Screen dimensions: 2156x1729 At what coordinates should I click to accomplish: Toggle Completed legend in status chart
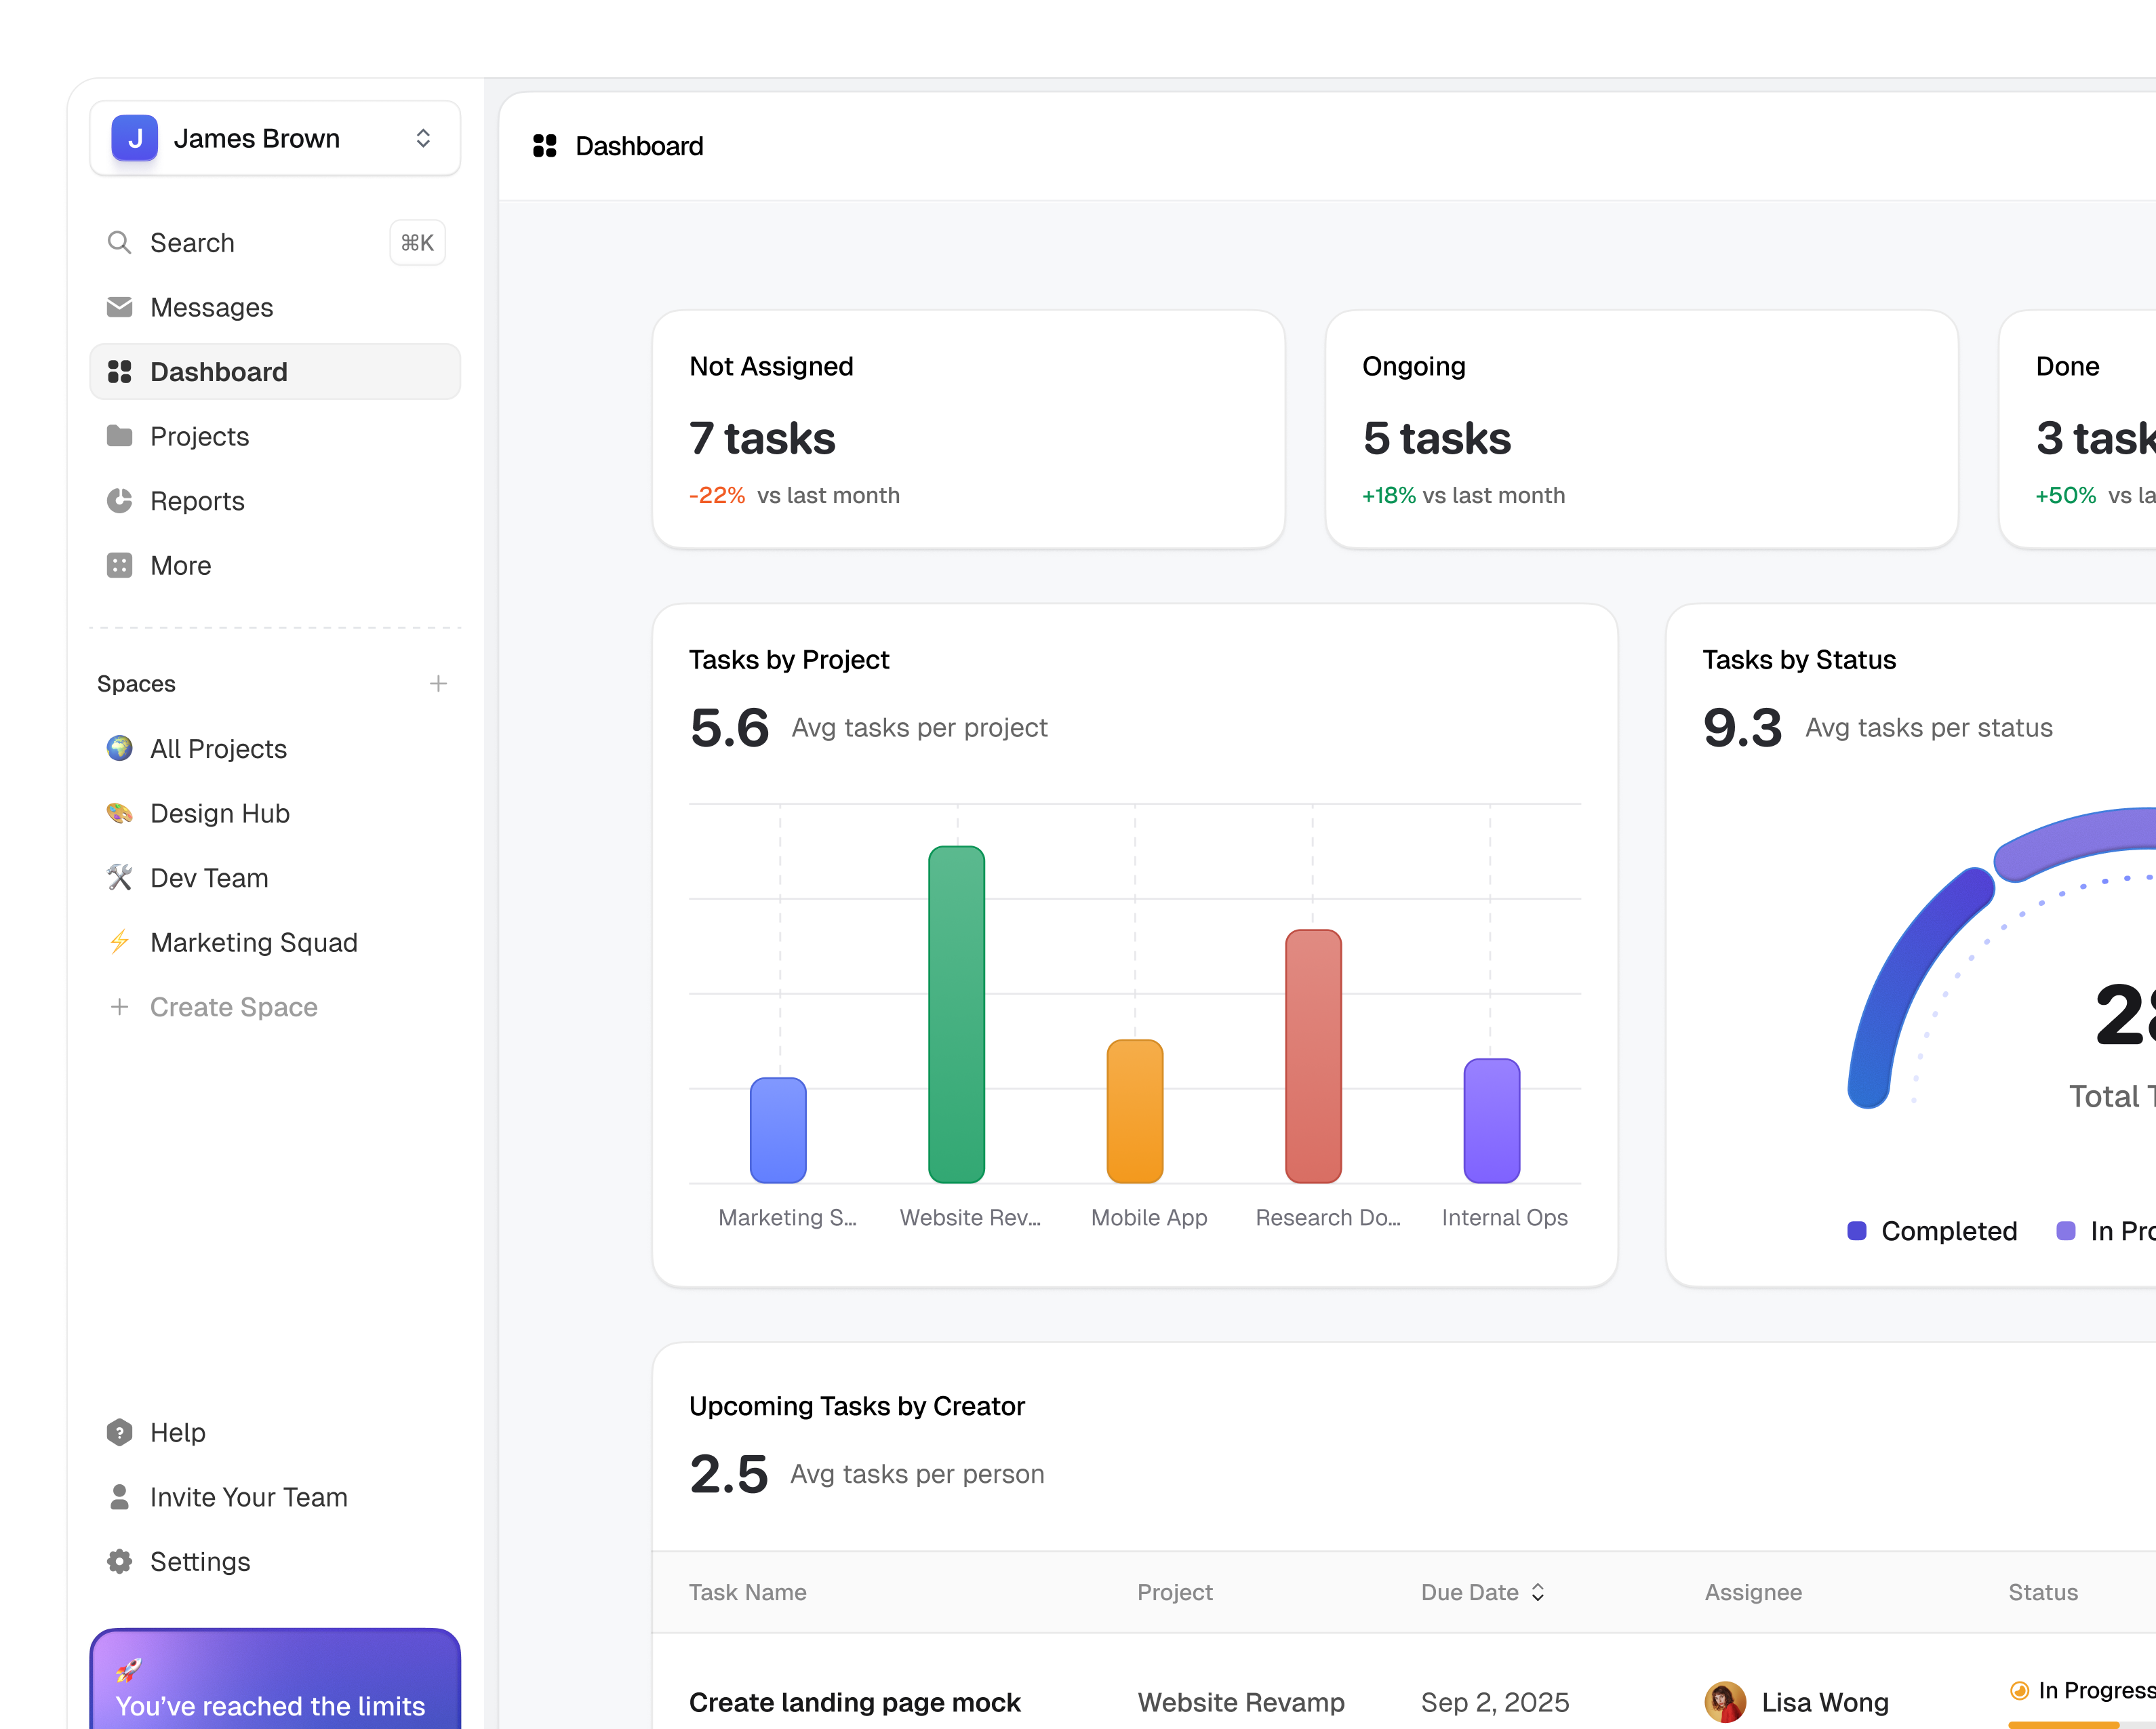pos(1932,1231)
